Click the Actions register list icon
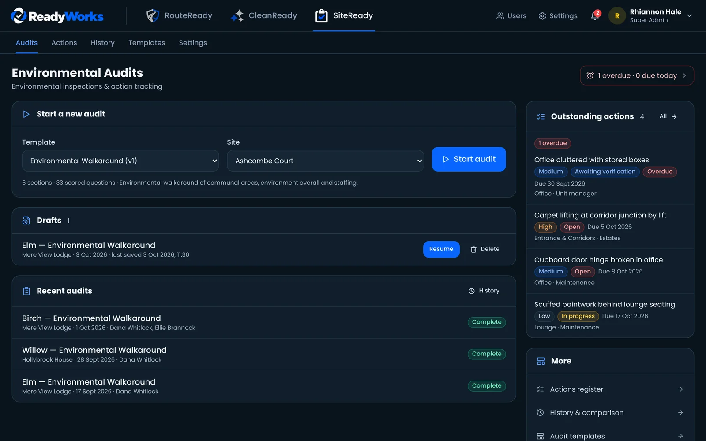Screen dimensions: 706x441 click(540, 389)
